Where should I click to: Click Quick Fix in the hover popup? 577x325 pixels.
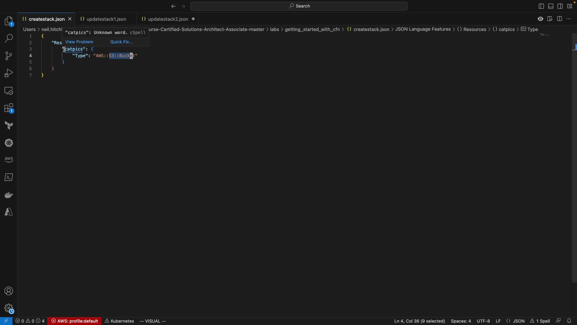click(121, 42)
